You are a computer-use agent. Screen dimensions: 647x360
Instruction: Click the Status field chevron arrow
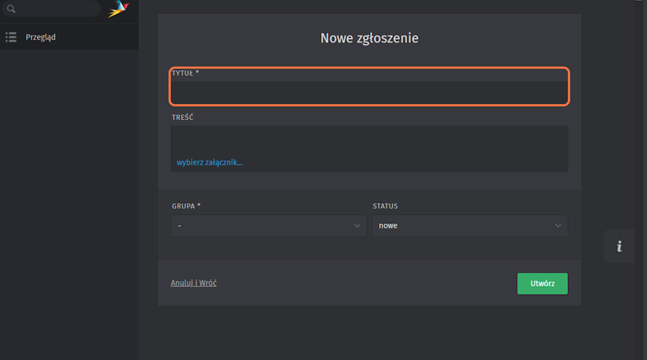point(558,226)
